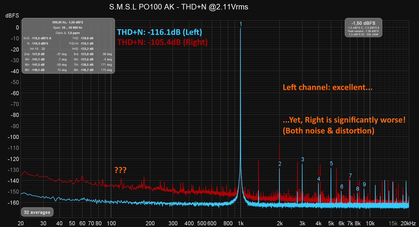Click the "N+D: -118,5 dBFS A" value

pyautogui.click(x=37, y=38)
